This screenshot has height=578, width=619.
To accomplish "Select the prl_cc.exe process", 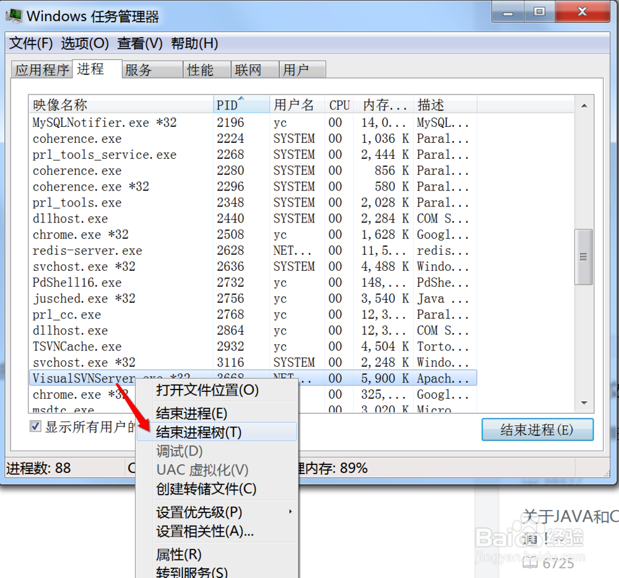I will (253, 315).
